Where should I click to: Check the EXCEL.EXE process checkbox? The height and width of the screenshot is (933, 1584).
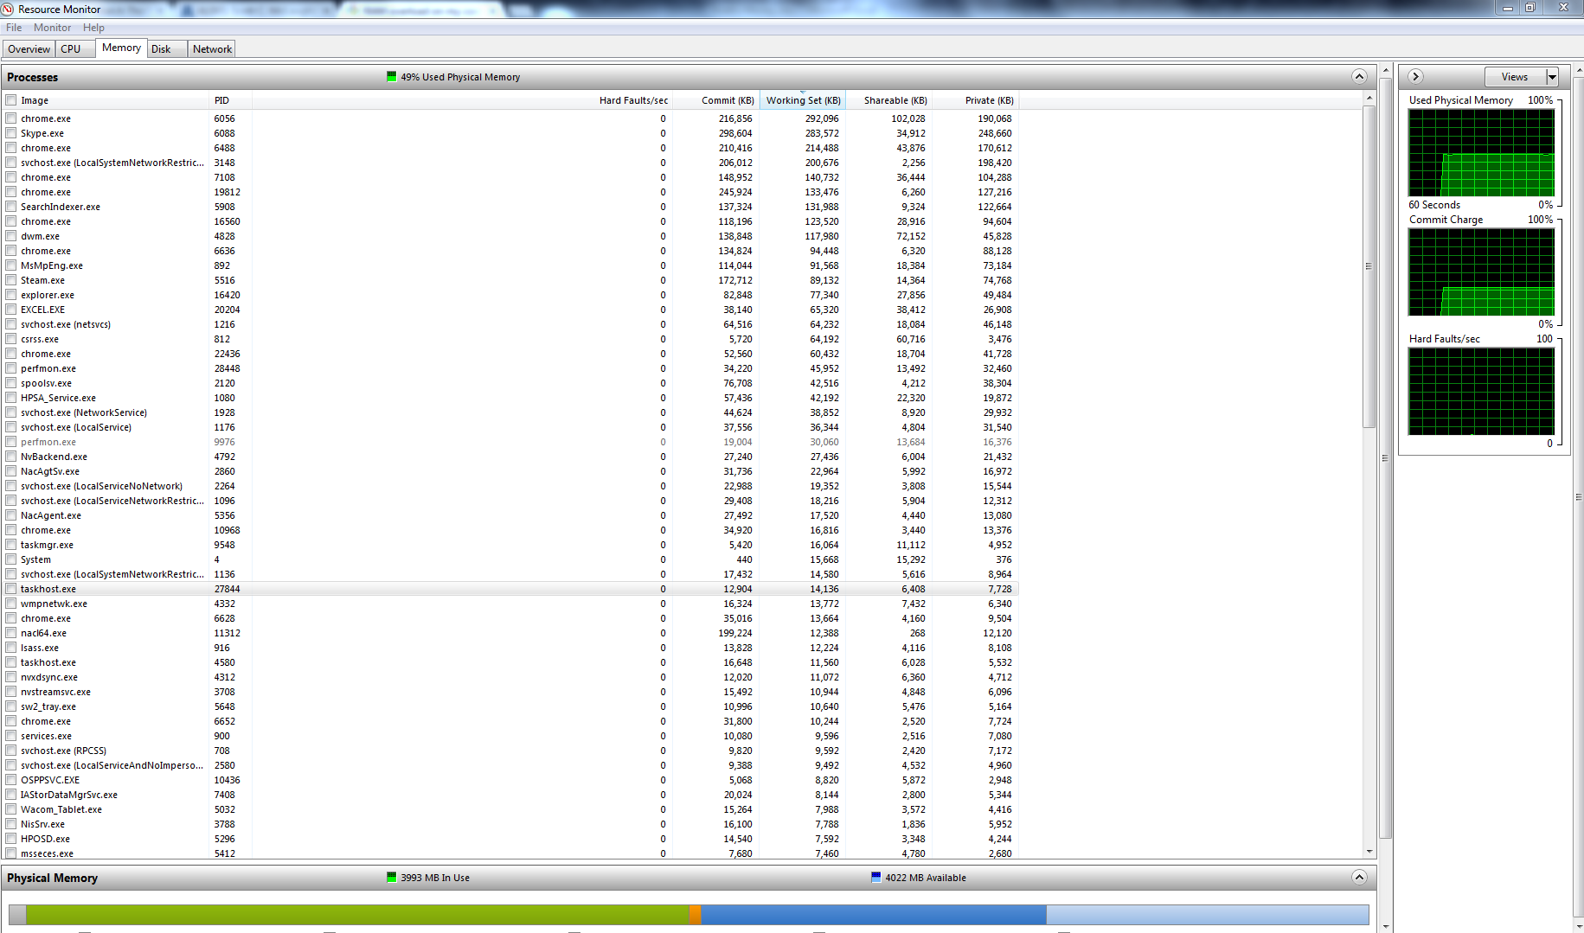tap(11, 310)
